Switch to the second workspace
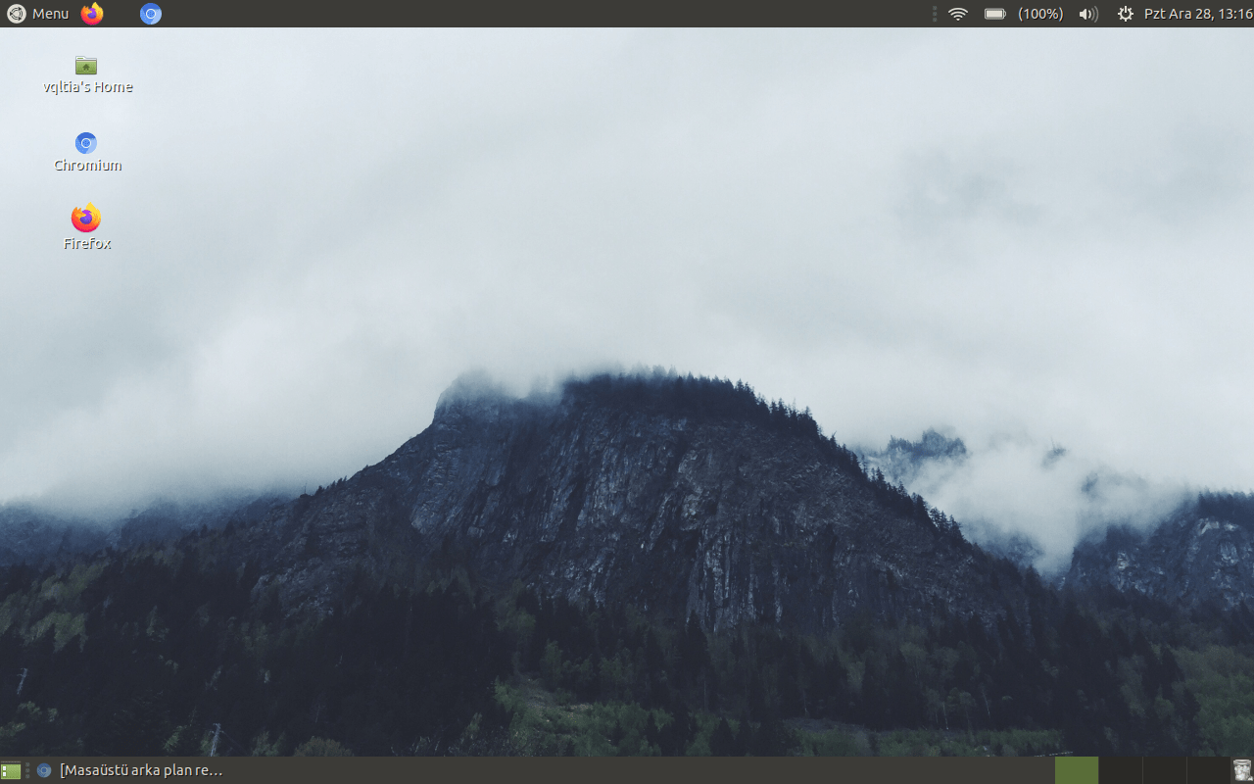The height and width of the screenshot is (784, 1254). point(1120,770)
